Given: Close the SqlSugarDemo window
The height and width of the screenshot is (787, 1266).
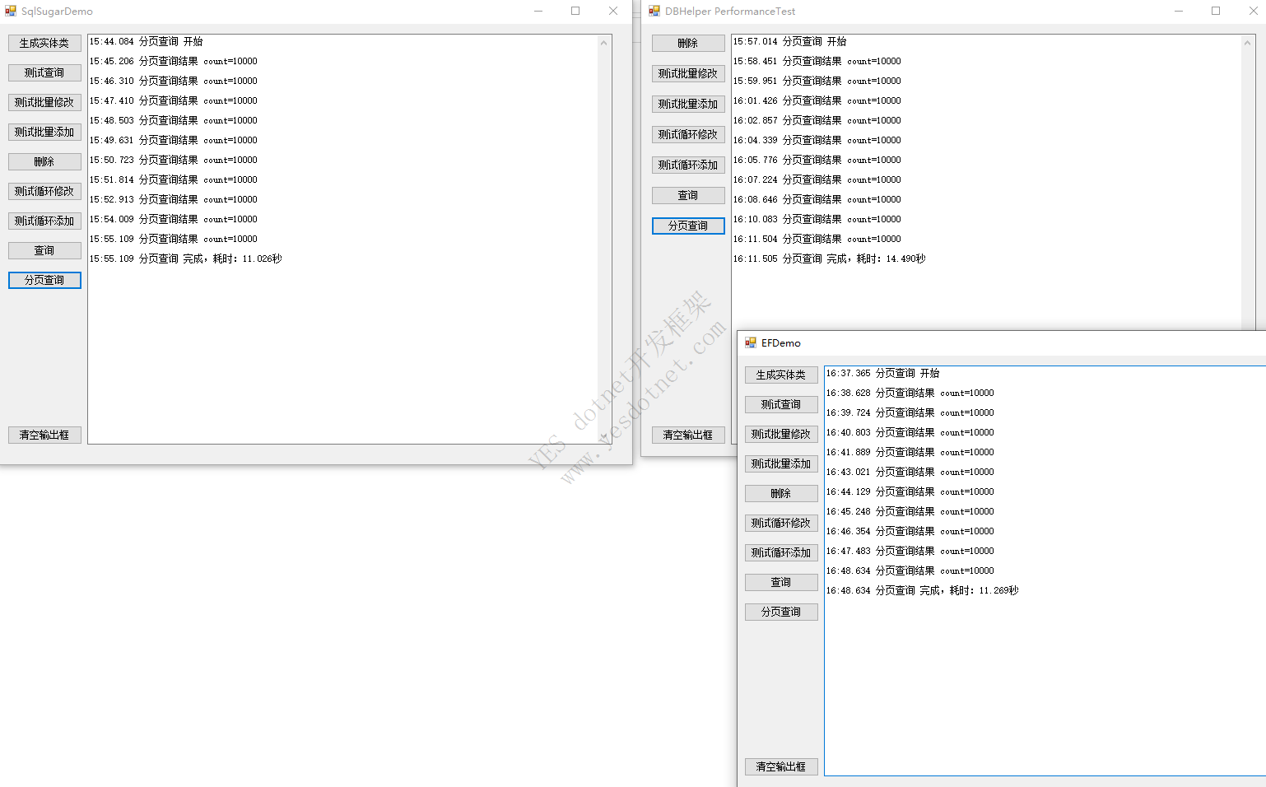Looking at the screenshot, I should pos(613,11).
